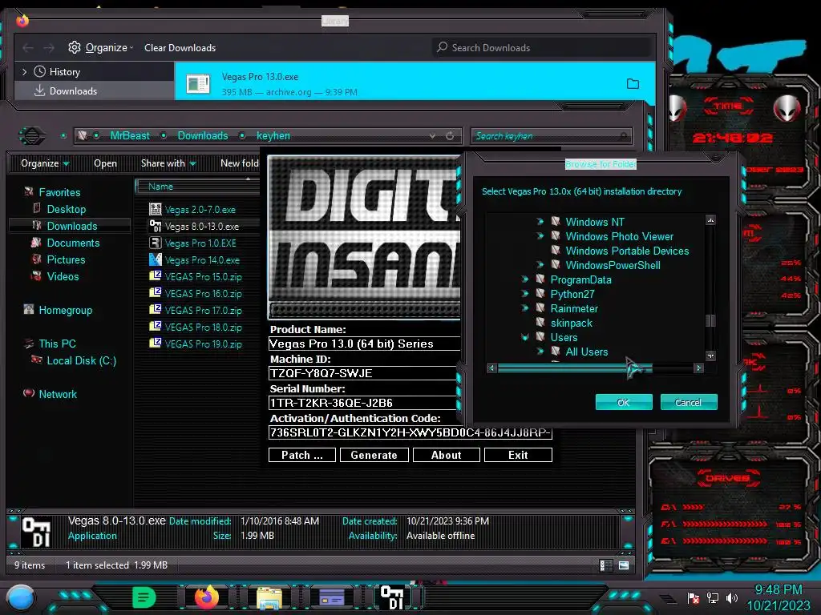The image size is (821, 615).
Task: Click the Generate button in keygen
Action: click(374, 455)
